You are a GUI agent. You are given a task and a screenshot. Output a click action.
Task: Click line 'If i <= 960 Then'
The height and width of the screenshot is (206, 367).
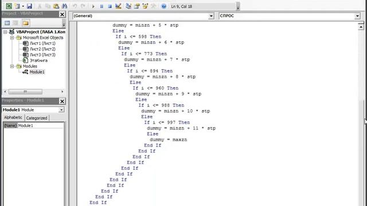tap(155, 88)
